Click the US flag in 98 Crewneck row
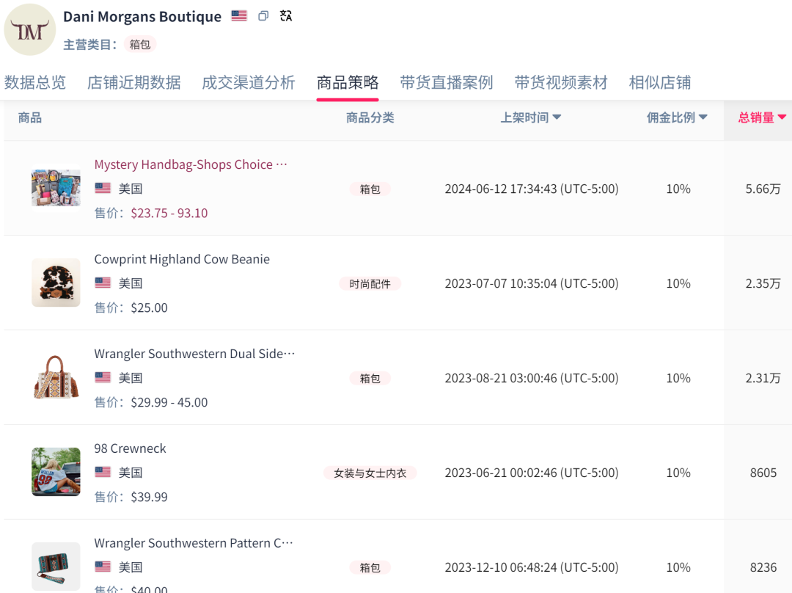 103,473
